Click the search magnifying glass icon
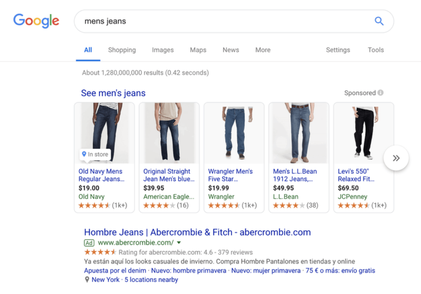Image resolution: width=421 pixels, height=294 pixels. [378, 21]
